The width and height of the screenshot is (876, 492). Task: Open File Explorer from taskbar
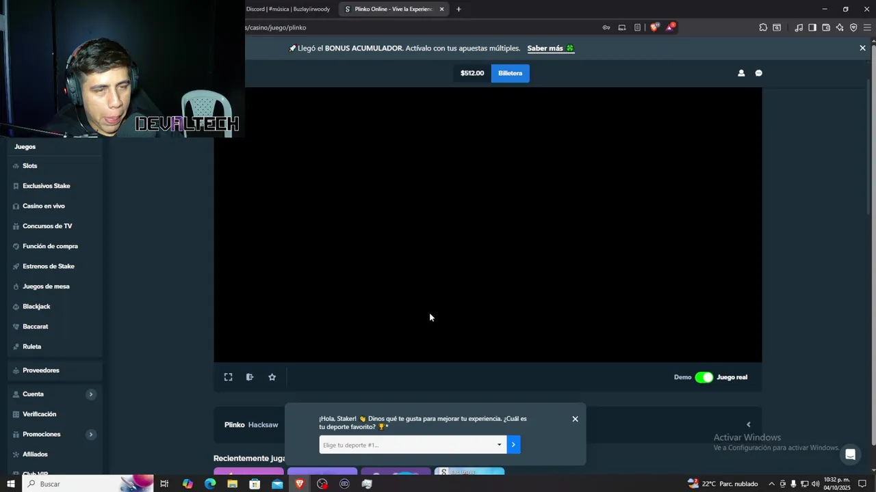click(233, 484)
